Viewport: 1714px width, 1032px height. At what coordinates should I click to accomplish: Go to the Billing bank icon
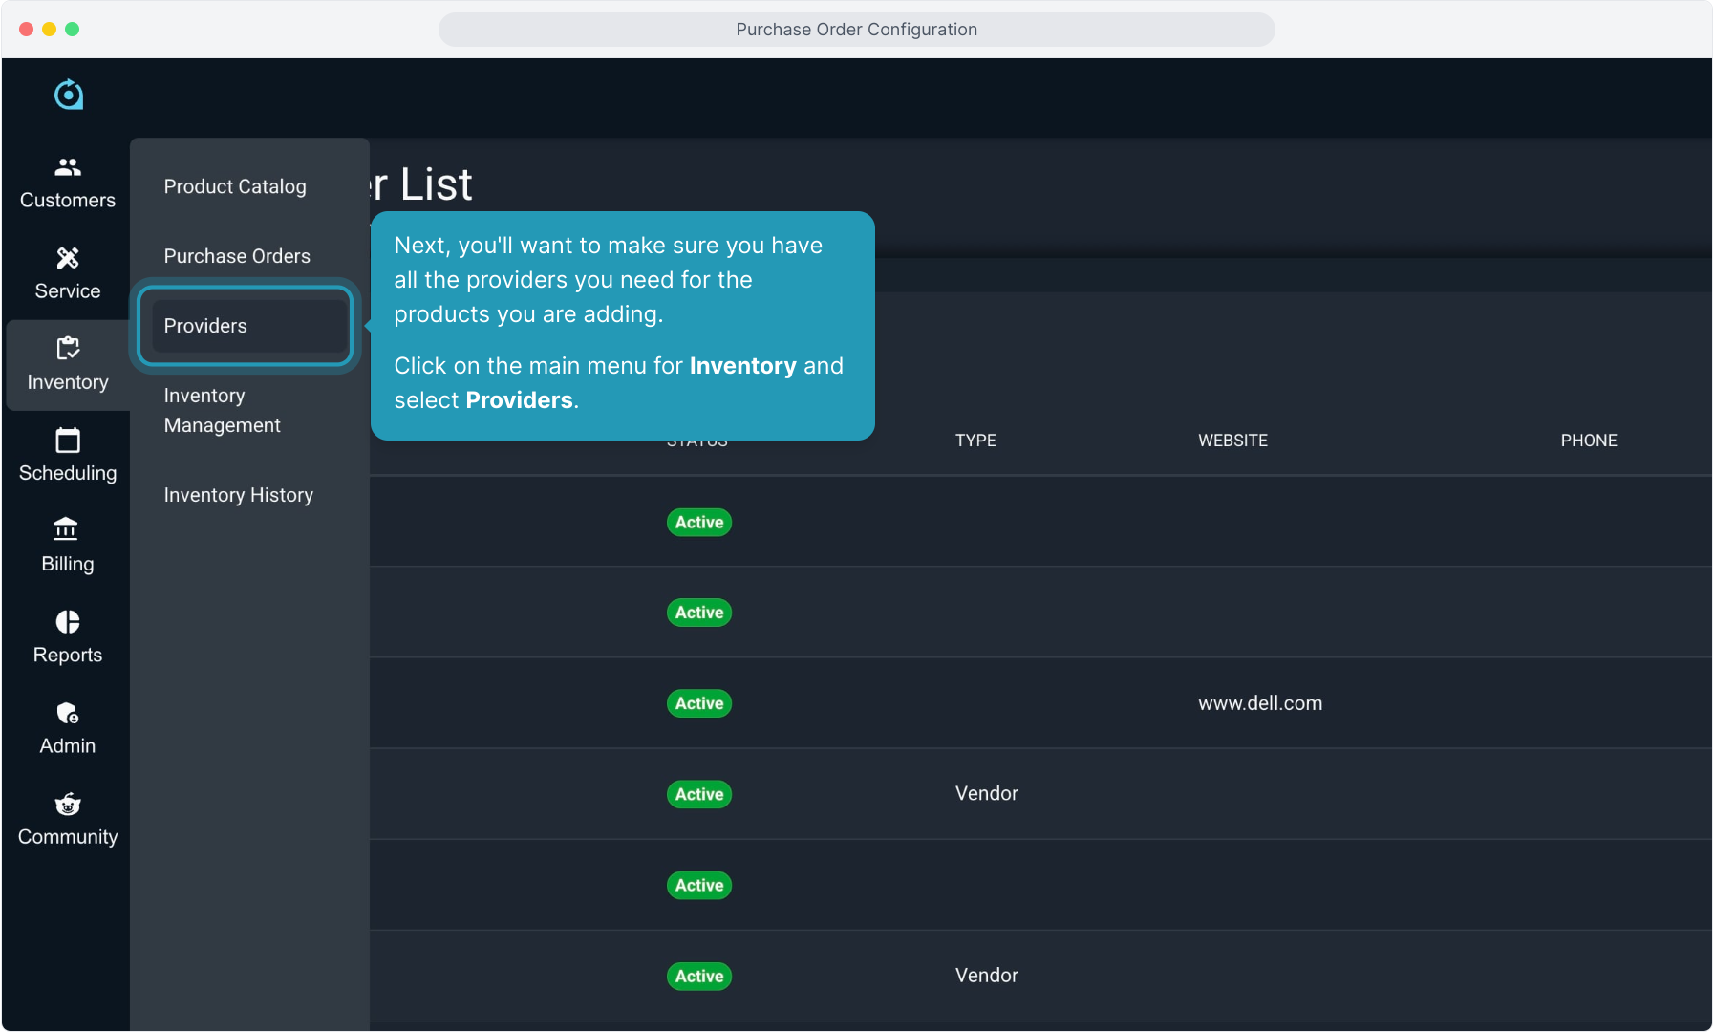(68, 529)
